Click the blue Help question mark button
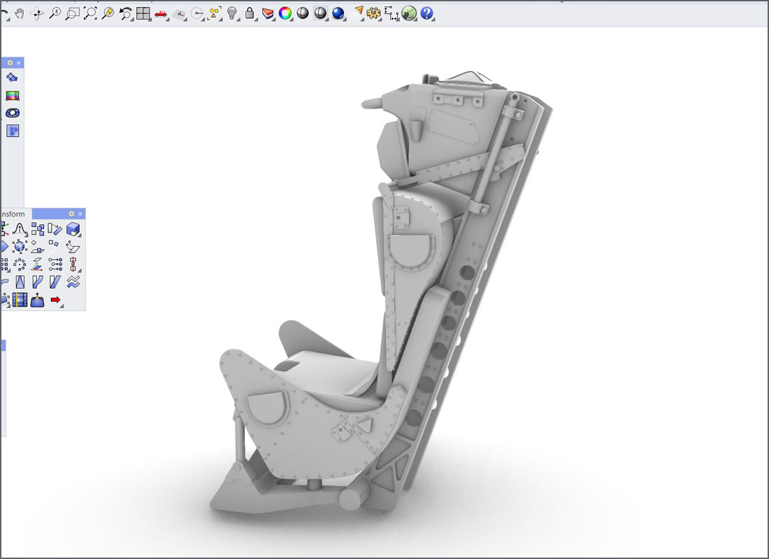Screen dimensions: 769x559 click(426, 13)
